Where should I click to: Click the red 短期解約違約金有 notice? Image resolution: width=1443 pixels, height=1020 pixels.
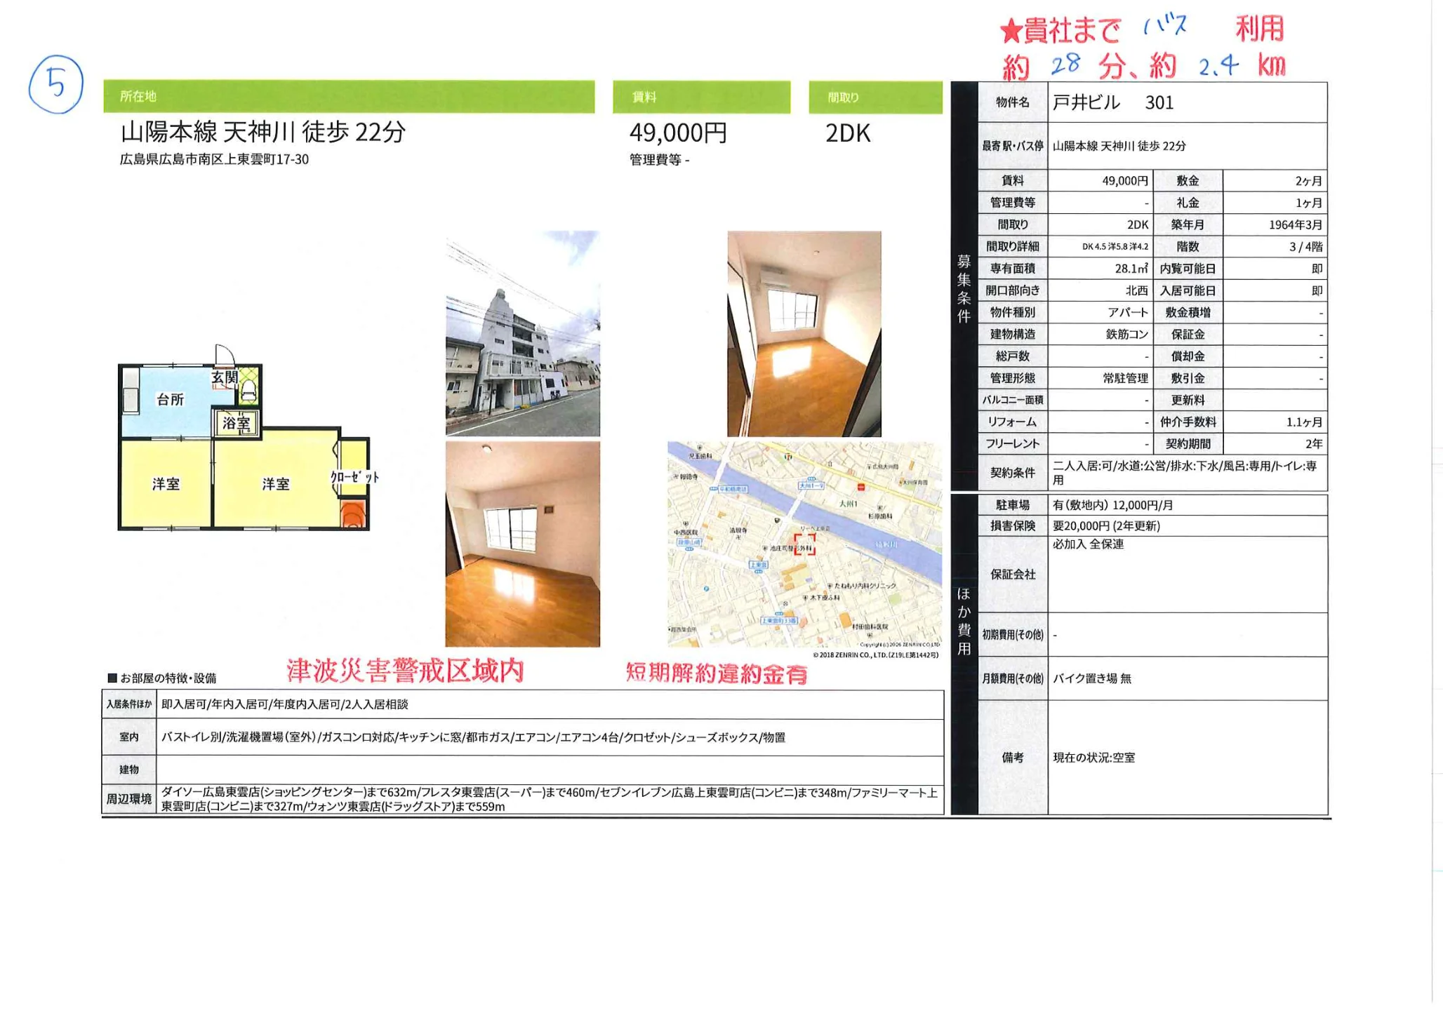pyautogui.click(x=716, y=673)
